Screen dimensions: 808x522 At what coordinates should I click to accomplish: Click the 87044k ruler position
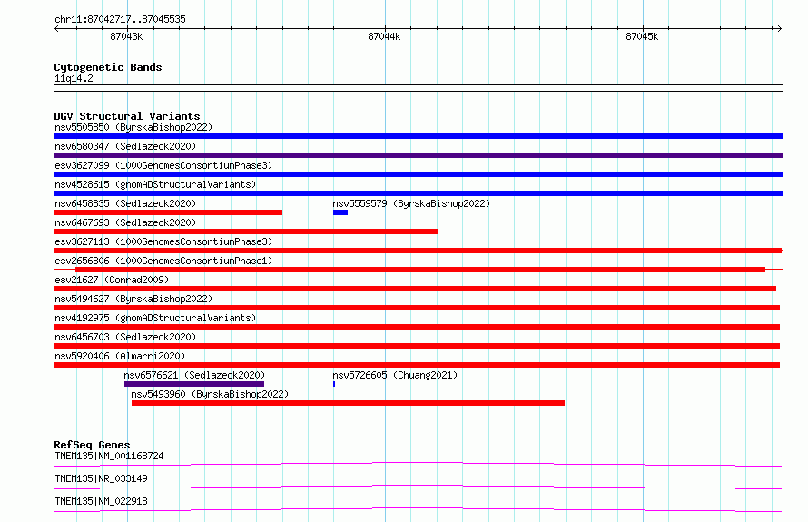[x=384, y=36]
